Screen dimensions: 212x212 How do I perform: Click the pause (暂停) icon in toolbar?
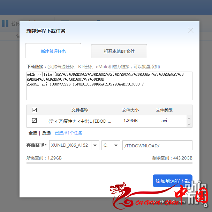pos(5,24)
